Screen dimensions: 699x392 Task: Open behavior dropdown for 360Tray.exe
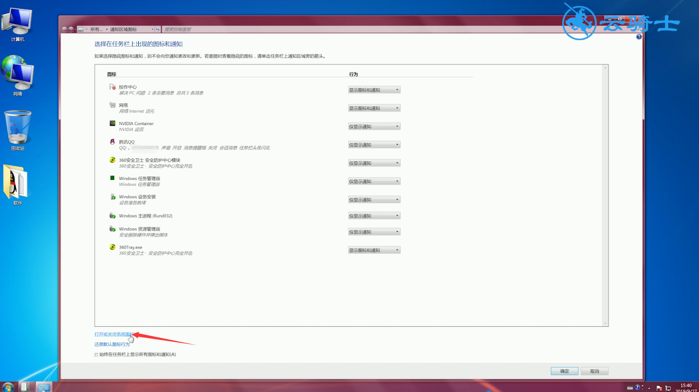(374, 250)
